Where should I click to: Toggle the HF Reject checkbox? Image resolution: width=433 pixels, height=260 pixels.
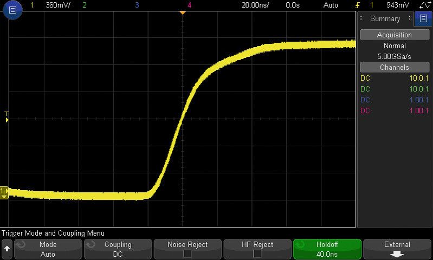(x=257, y=253)
